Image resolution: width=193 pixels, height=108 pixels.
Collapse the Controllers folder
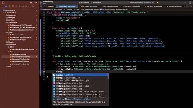tap(5, 45)
